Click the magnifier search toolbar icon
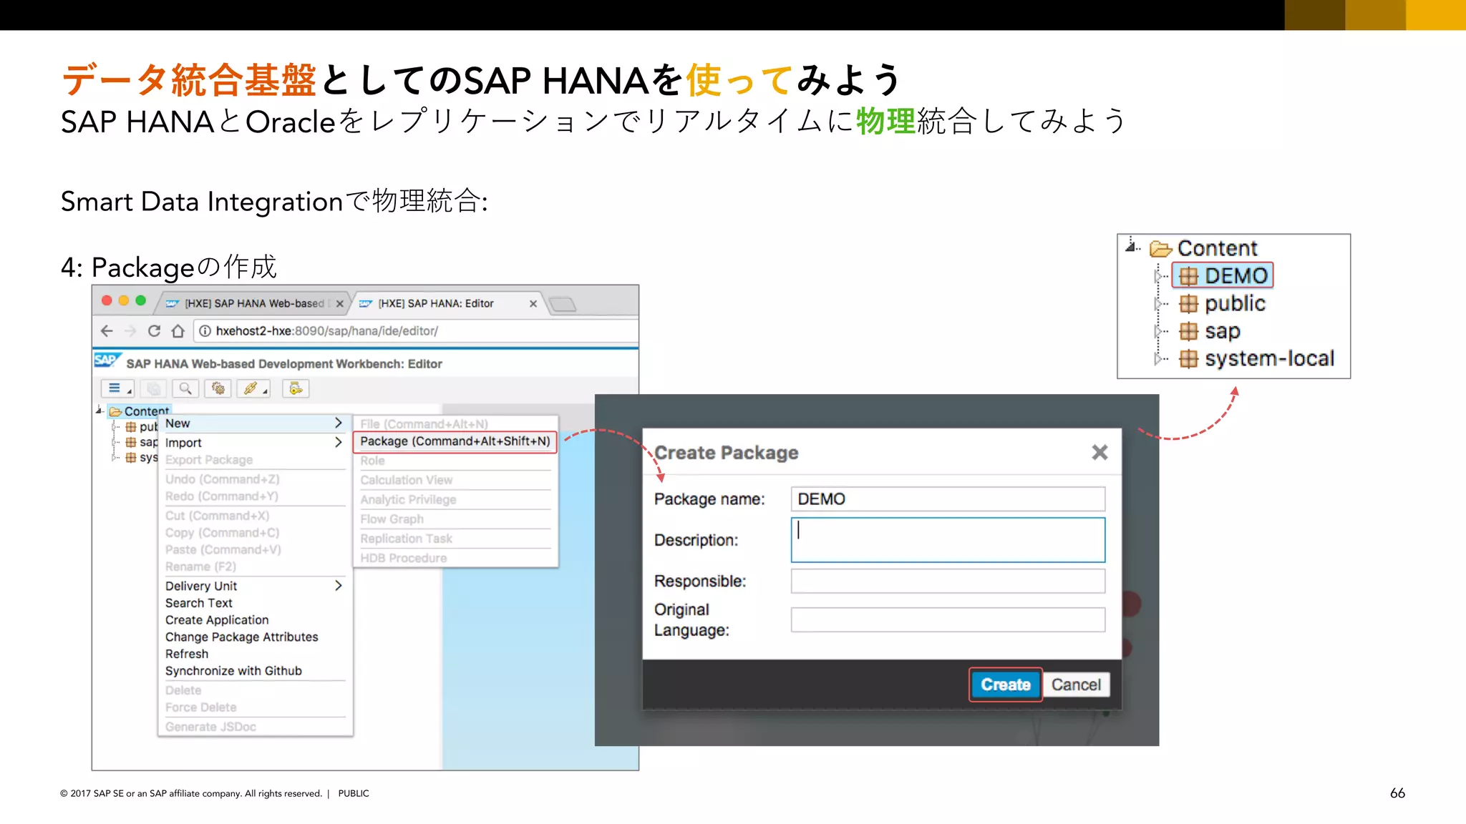 185,388
